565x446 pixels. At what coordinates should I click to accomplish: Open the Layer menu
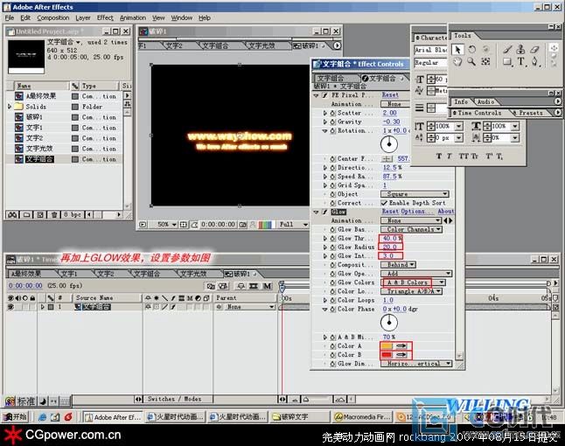[83, 18]
